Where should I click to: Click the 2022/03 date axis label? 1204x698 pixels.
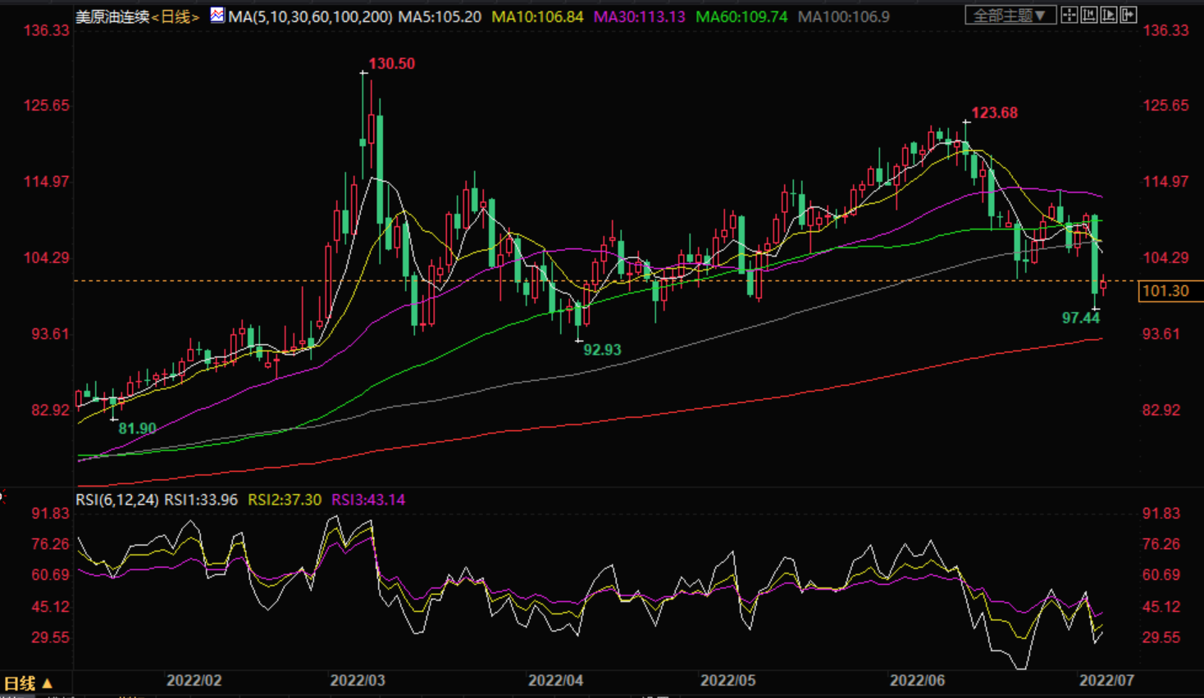coord(358,681)
